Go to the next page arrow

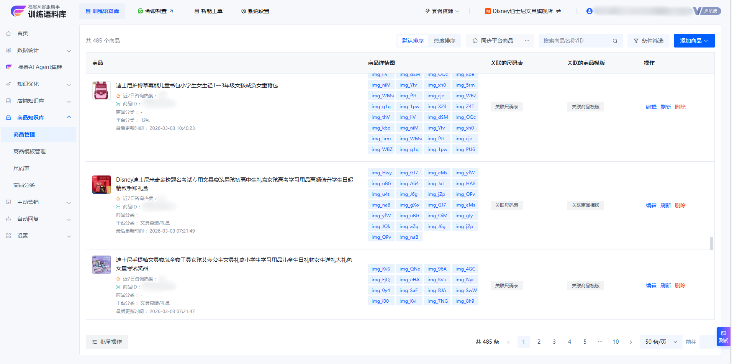(631, 342)
